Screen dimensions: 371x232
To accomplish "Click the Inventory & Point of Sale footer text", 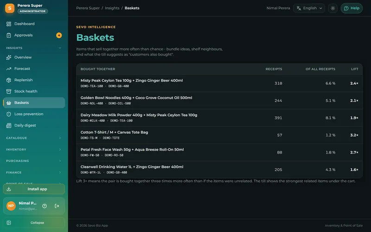I will pos(344,226).
